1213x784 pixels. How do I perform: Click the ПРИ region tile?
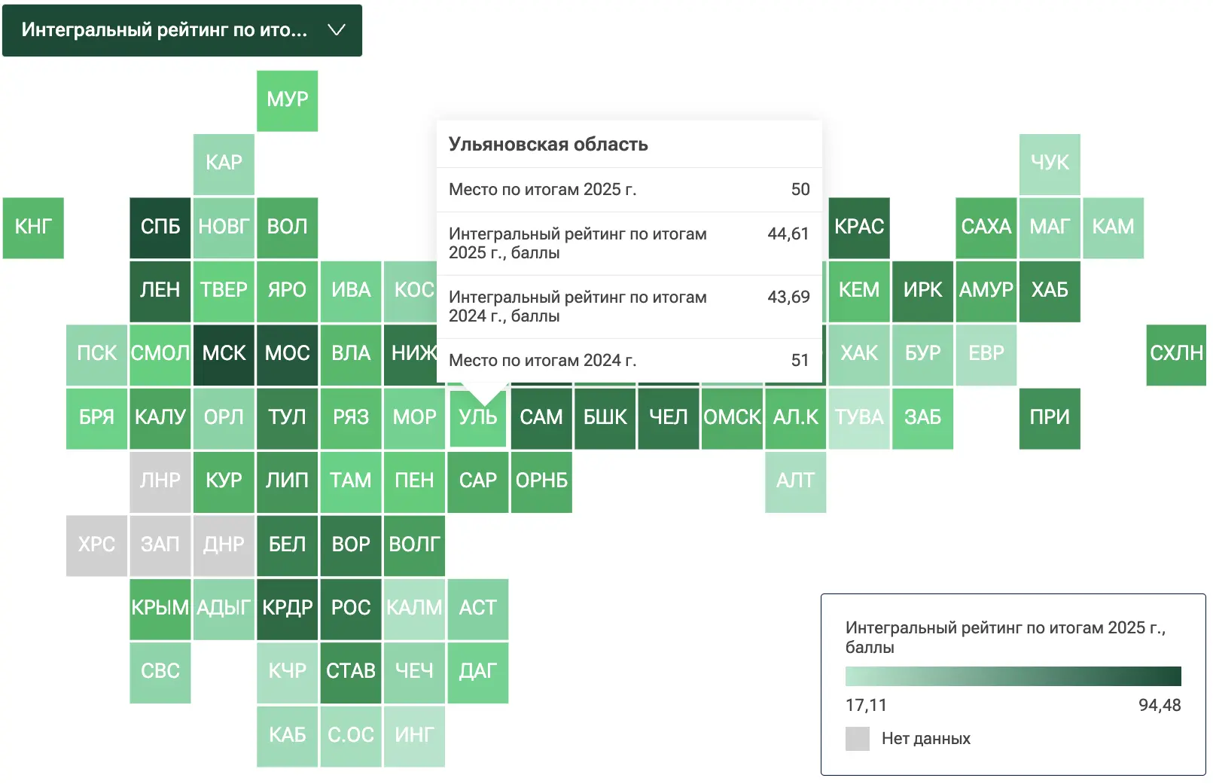pos(1050,419)
